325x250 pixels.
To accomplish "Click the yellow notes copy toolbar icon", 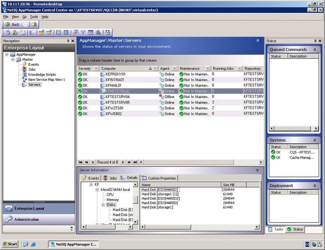I will (x=23, y=32).
